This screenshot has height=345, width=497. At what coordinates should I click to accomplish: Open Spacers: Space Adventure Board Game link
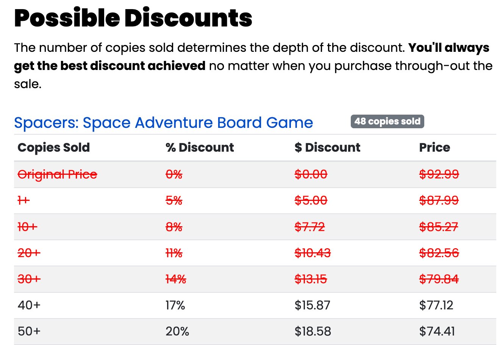[164, 123]
